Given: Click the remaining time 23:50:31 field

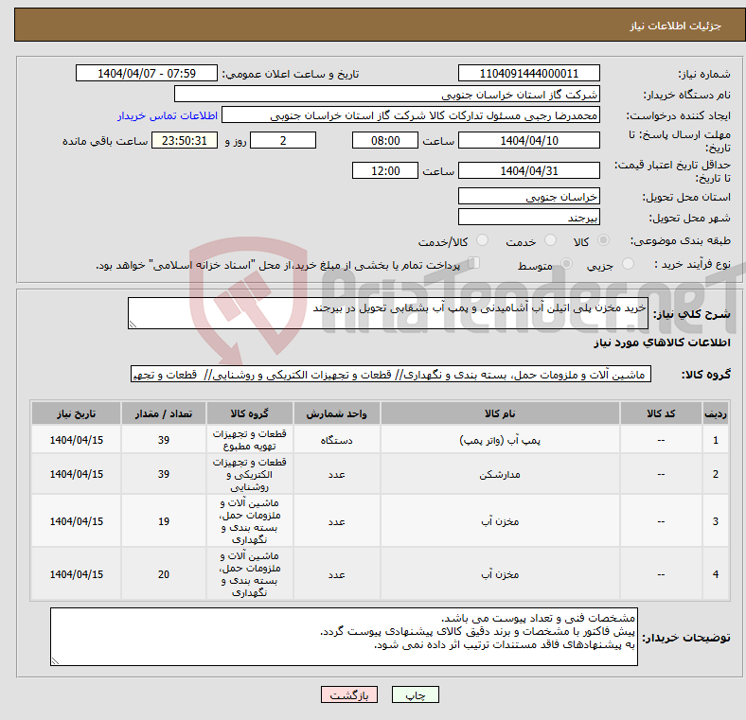Looking at the screenshot, I should (185, 140).
